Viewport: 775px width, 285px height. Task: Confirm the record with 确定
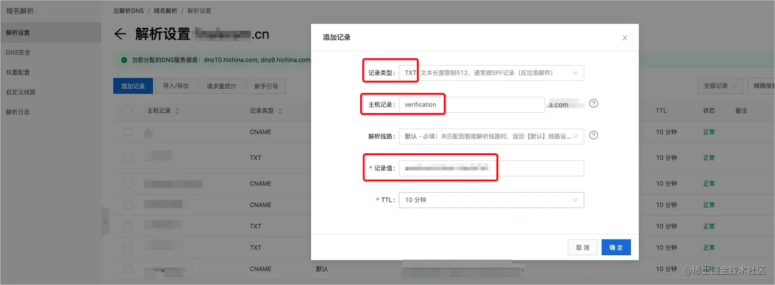(616, 247)
